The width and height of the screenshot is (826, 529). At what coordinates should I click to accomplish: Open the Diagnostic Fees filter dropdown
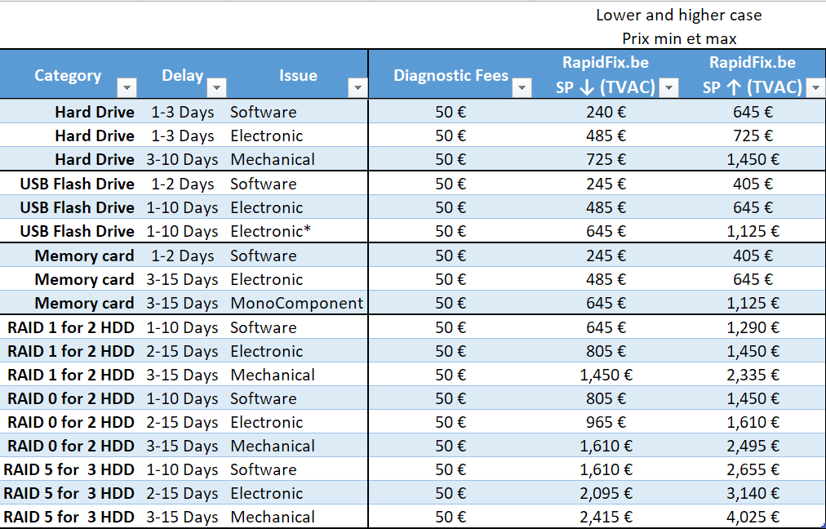point(522,87)
